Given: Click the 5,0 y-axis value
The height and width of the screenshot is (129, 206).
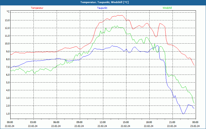Looking at the screenshot, I should tap(8, 83).
